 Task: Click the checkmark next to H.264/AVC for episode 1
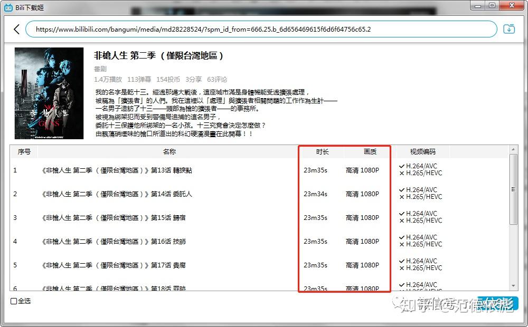pyautogui.click(x=402, y=167)
